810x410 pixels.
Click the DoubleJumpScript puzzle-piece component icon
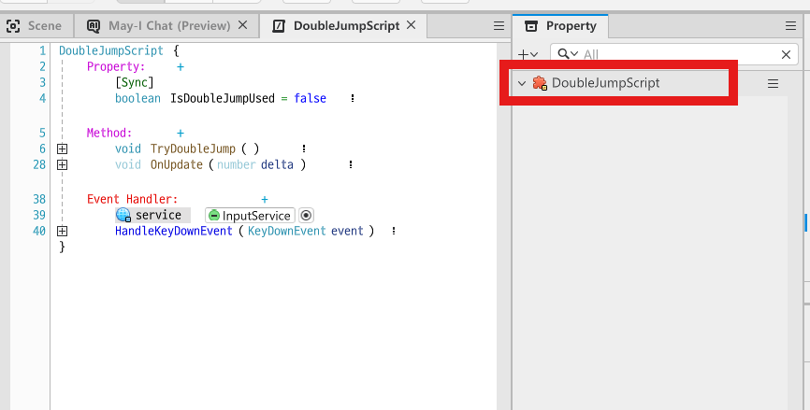point(540,83)
